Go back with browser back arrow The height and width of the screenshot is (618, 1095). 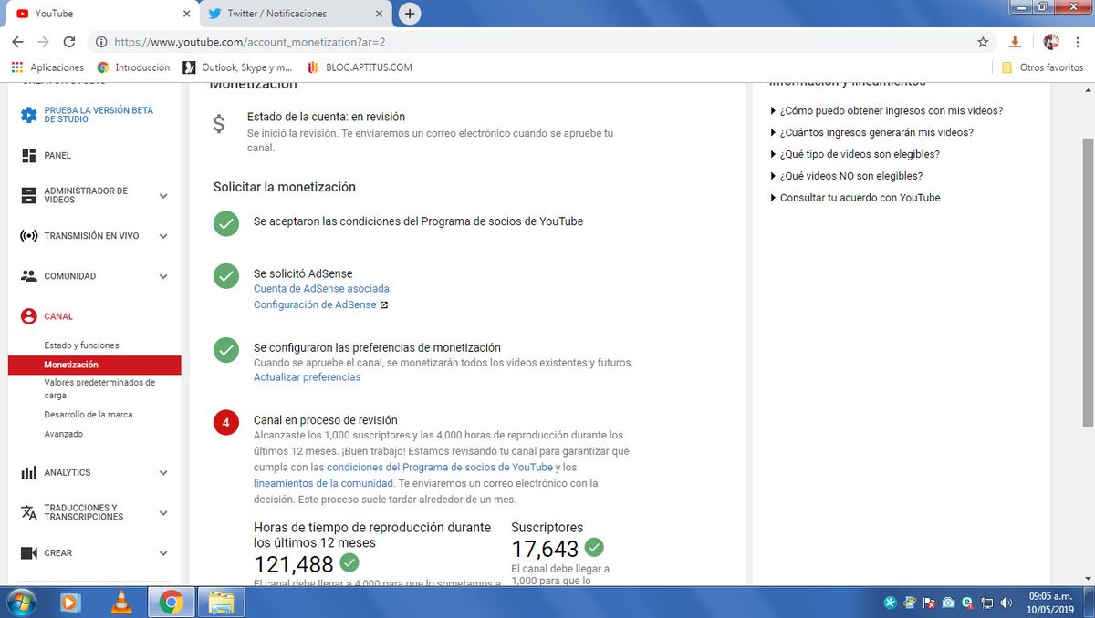coord(17,42)
